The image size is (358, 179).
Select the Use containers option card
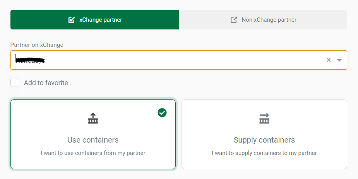pyautogui.click(x=93, y=134)
